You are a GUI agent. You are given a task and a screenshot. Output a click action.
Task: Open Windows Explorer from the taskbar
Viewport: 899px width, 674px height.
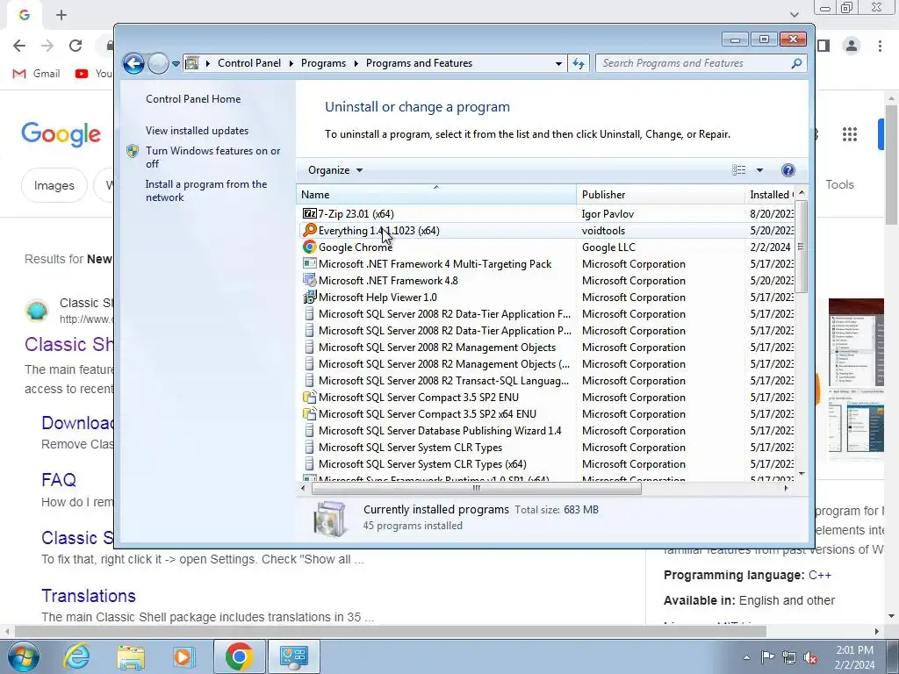[131, 656]
